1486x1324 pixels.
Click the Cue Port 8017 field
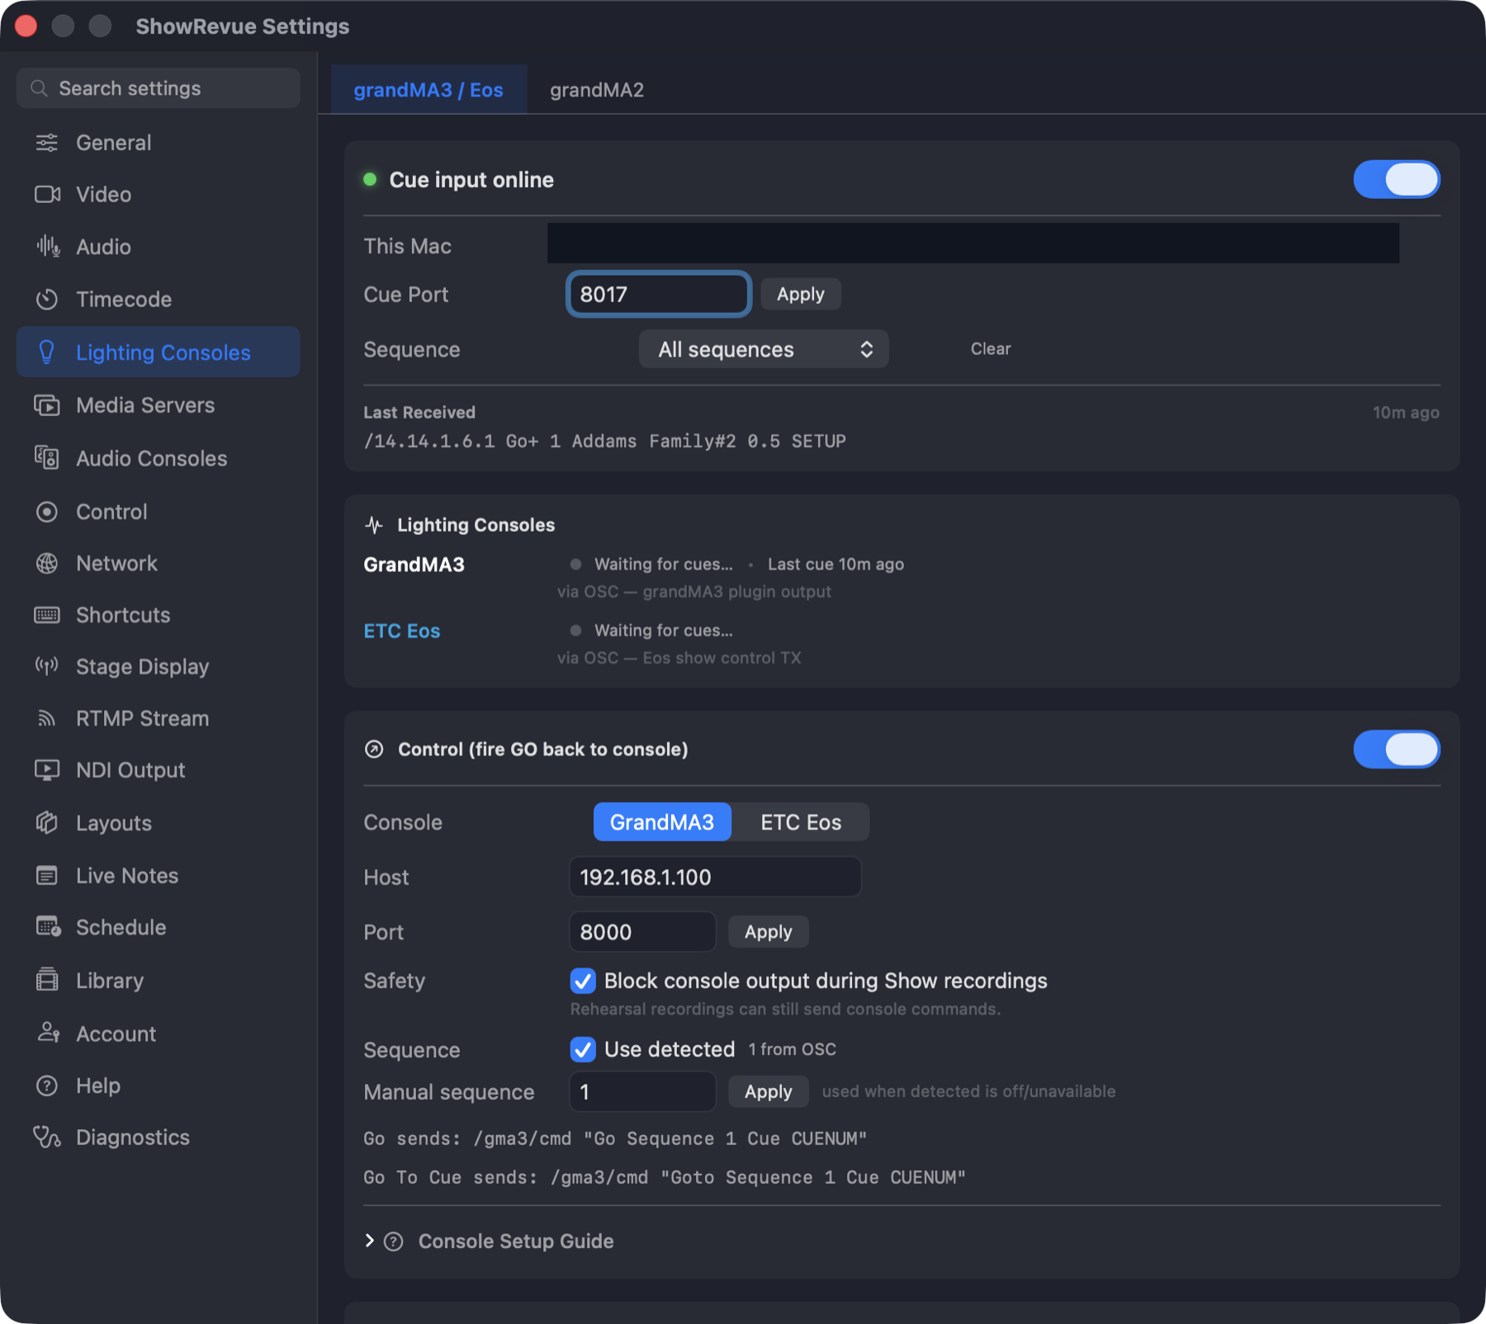pos(659,294)
